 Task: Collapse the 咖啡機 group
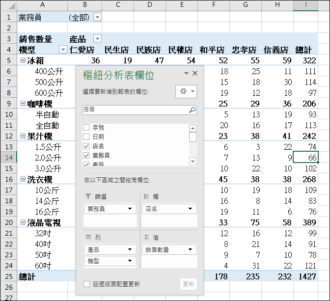(x=23, y=103)
